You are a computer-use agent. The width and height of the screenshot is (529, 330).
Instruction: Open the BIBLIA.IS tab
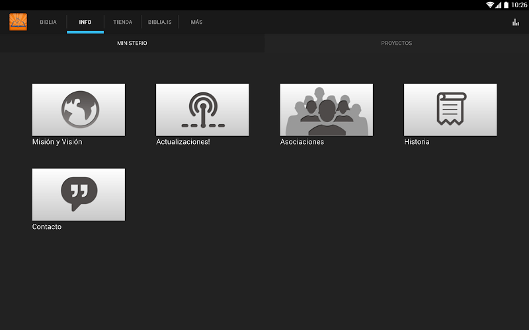point(160,22)
